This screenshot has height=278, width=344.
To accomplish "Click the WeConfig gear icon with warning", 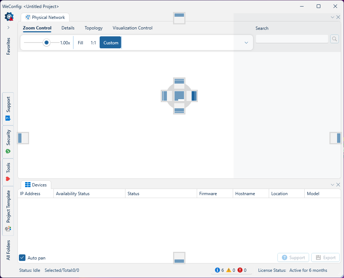I will (x=9, y=17).
